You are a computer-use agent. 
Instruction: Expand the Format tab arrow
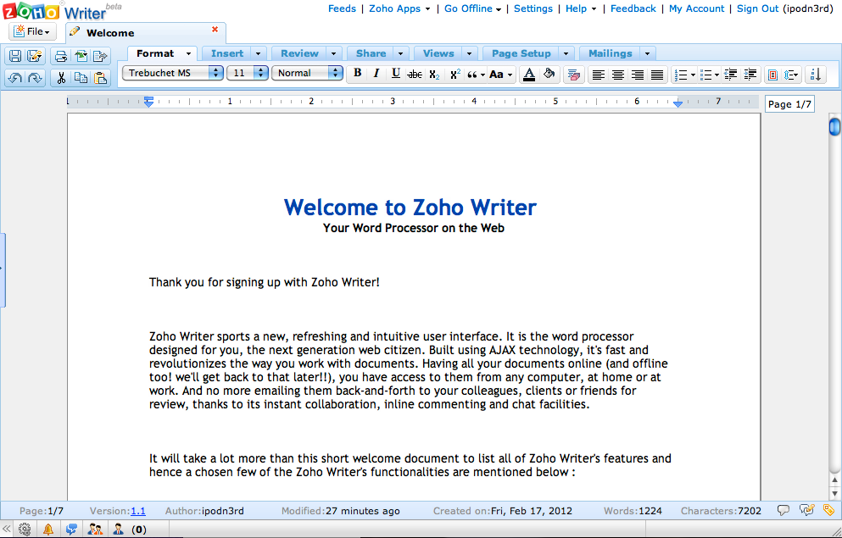coord(188,53)
